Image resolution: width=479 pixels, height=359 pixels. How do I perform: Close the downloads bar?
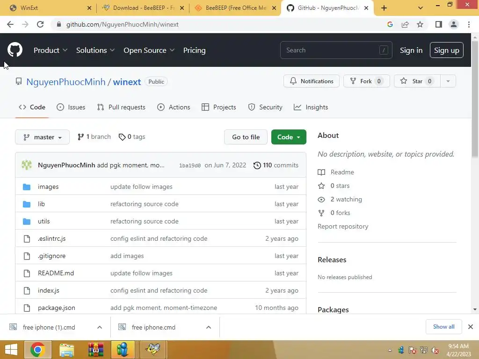471,327
